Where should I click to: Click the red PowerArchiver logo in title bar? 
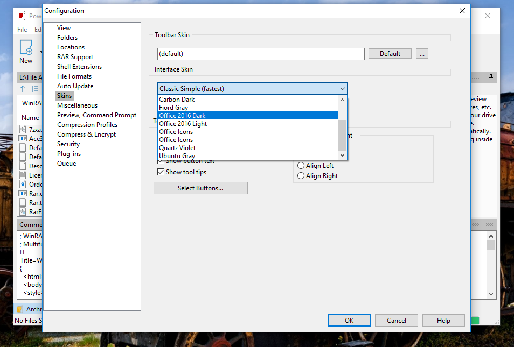coord(22,16)
